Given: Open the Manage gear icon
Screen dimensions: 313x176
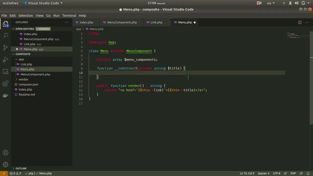Looking at the screenshot, I should 5,164.
